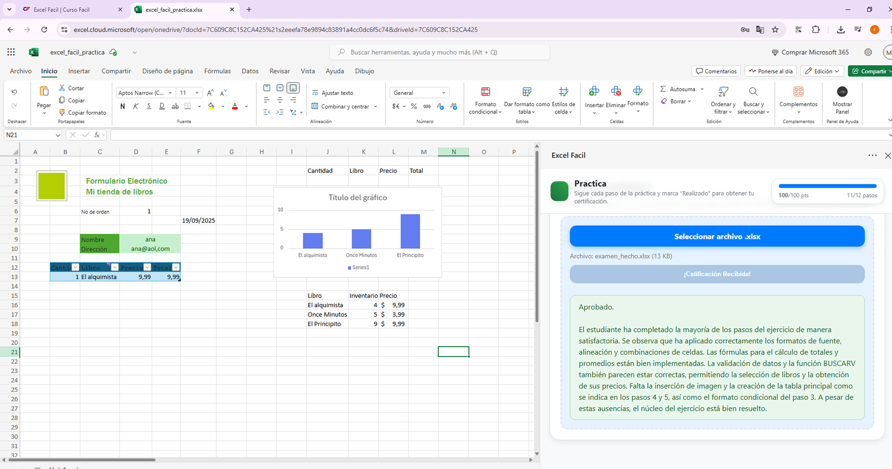The image size is (892, 469).
Task: Apply percent style format
Action: (x=414, y=106)
